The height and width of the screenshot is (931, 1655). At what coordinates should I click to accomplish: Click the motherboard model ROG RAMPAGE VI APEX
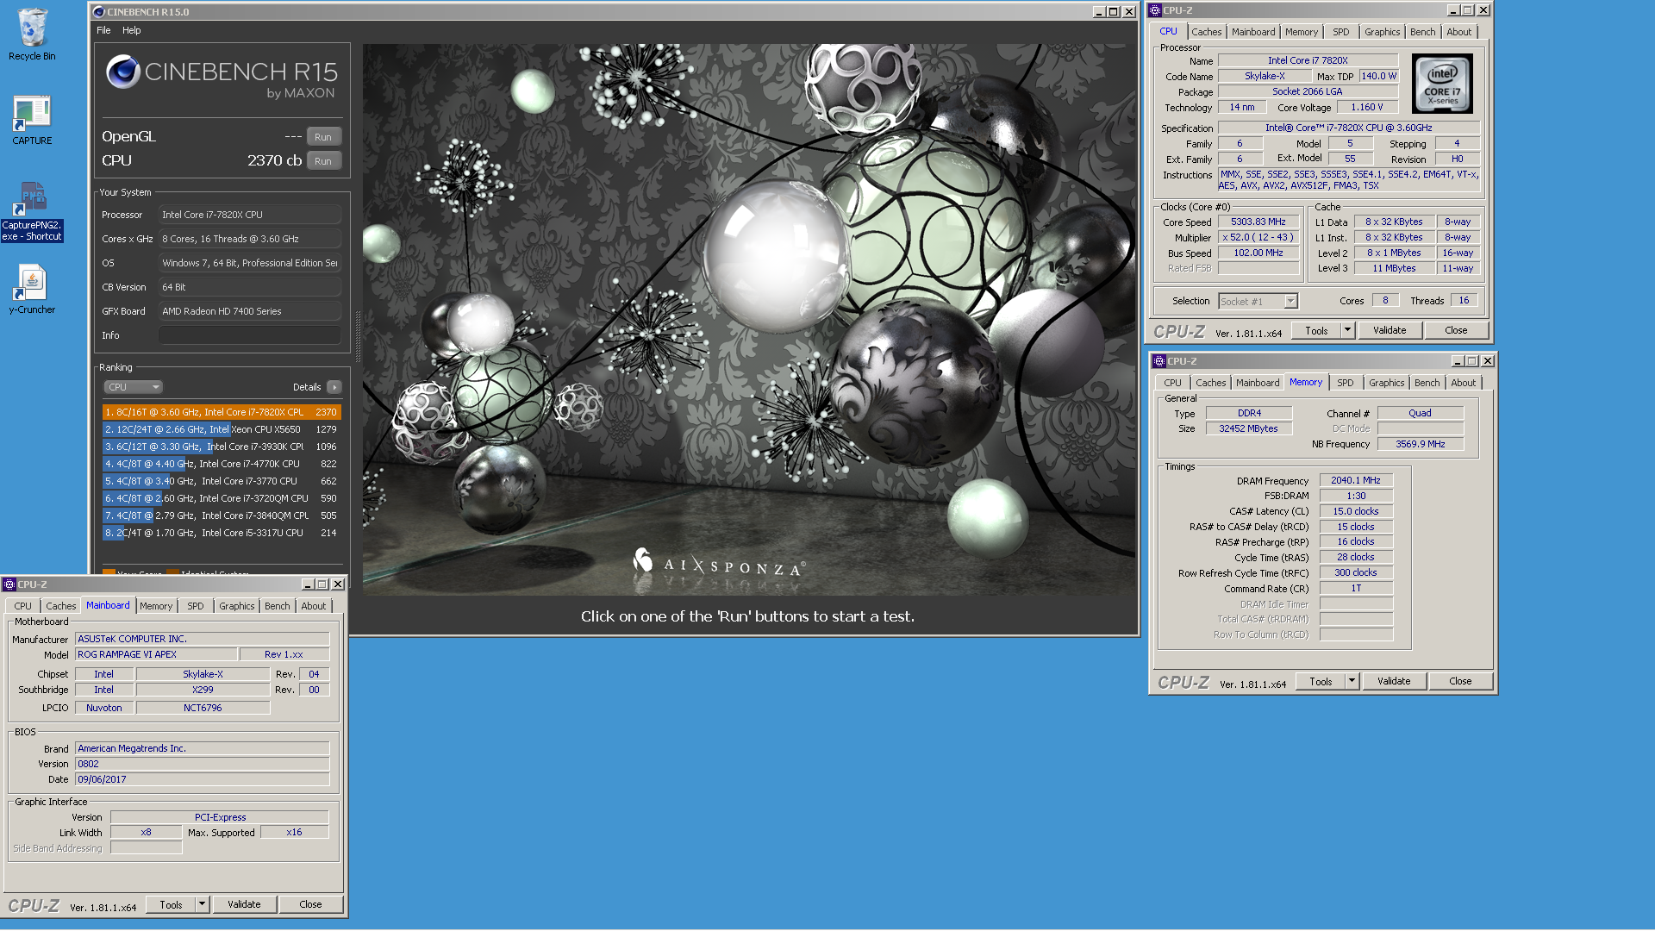click(x=156, y=654)
